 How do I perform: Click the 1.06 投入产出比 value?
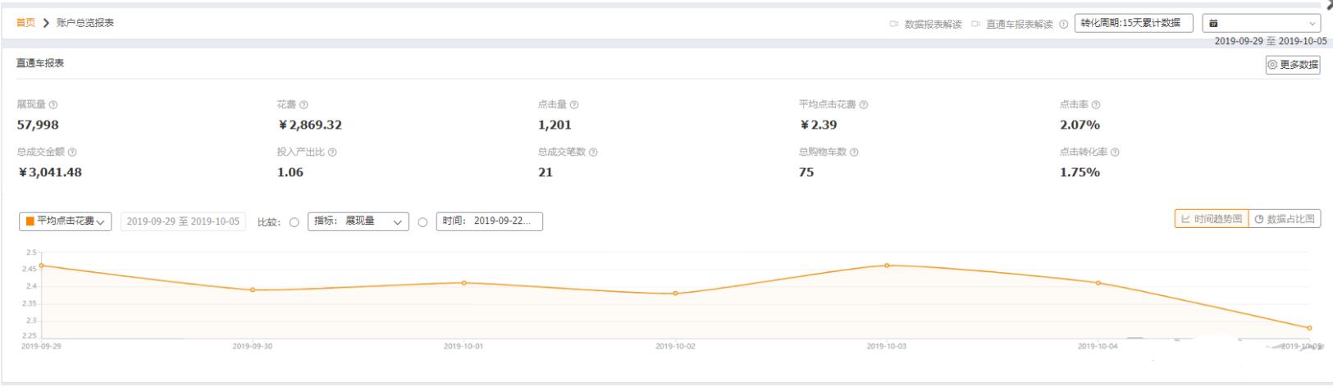[x=290, y=172]
